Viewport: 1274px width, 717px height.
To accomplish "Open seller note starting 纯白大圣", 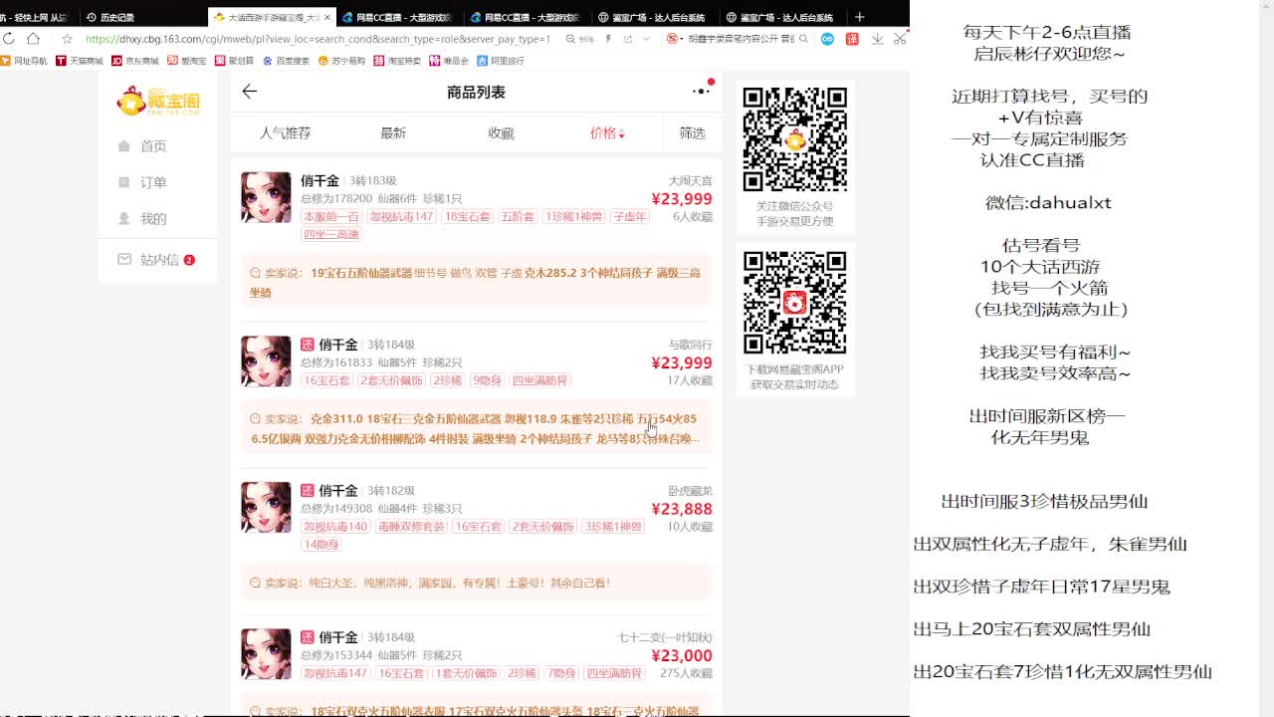I will tap(477, 583).
